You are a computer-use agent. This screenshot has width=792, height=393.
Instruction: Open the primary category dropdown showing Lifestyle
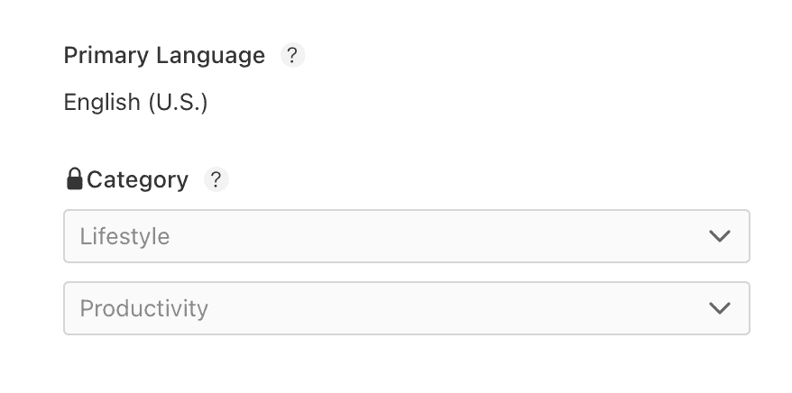tap(406, 236)
